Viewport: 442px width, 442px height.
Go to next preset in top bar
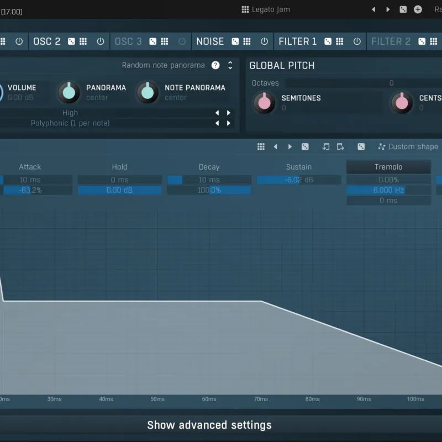tap(388, 9)
